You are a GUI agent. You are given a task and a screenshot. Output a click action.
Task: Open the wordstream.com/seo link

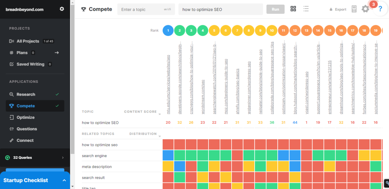coord(203,97)
